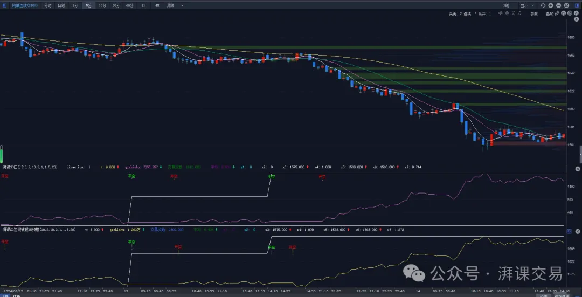This screenshot has width=582, height=297.
Task: Toggle the blue panel icon at top left
Action: (x=4, y=5)
